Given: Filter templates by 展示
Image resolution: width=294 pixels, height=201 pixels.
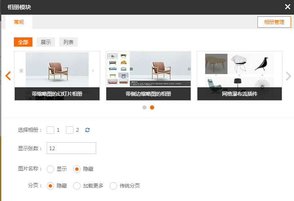Looking at the screenshot, I should [46, 42].
